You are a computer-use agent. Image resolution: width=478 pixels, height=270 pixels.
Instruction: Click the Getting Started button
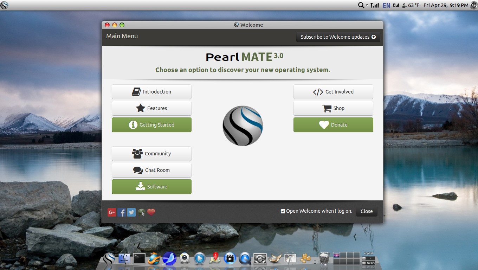(151, 125)
